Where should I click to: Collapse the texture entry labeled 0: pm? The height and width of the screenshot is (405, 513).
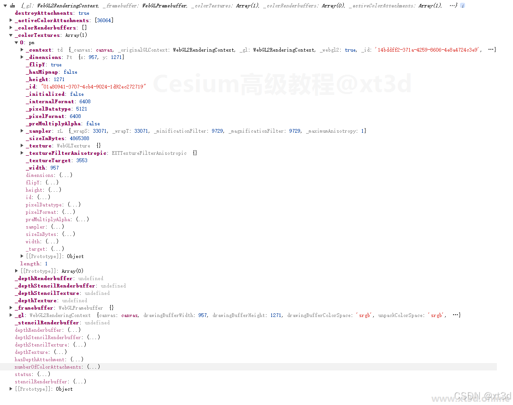point(17,42)
